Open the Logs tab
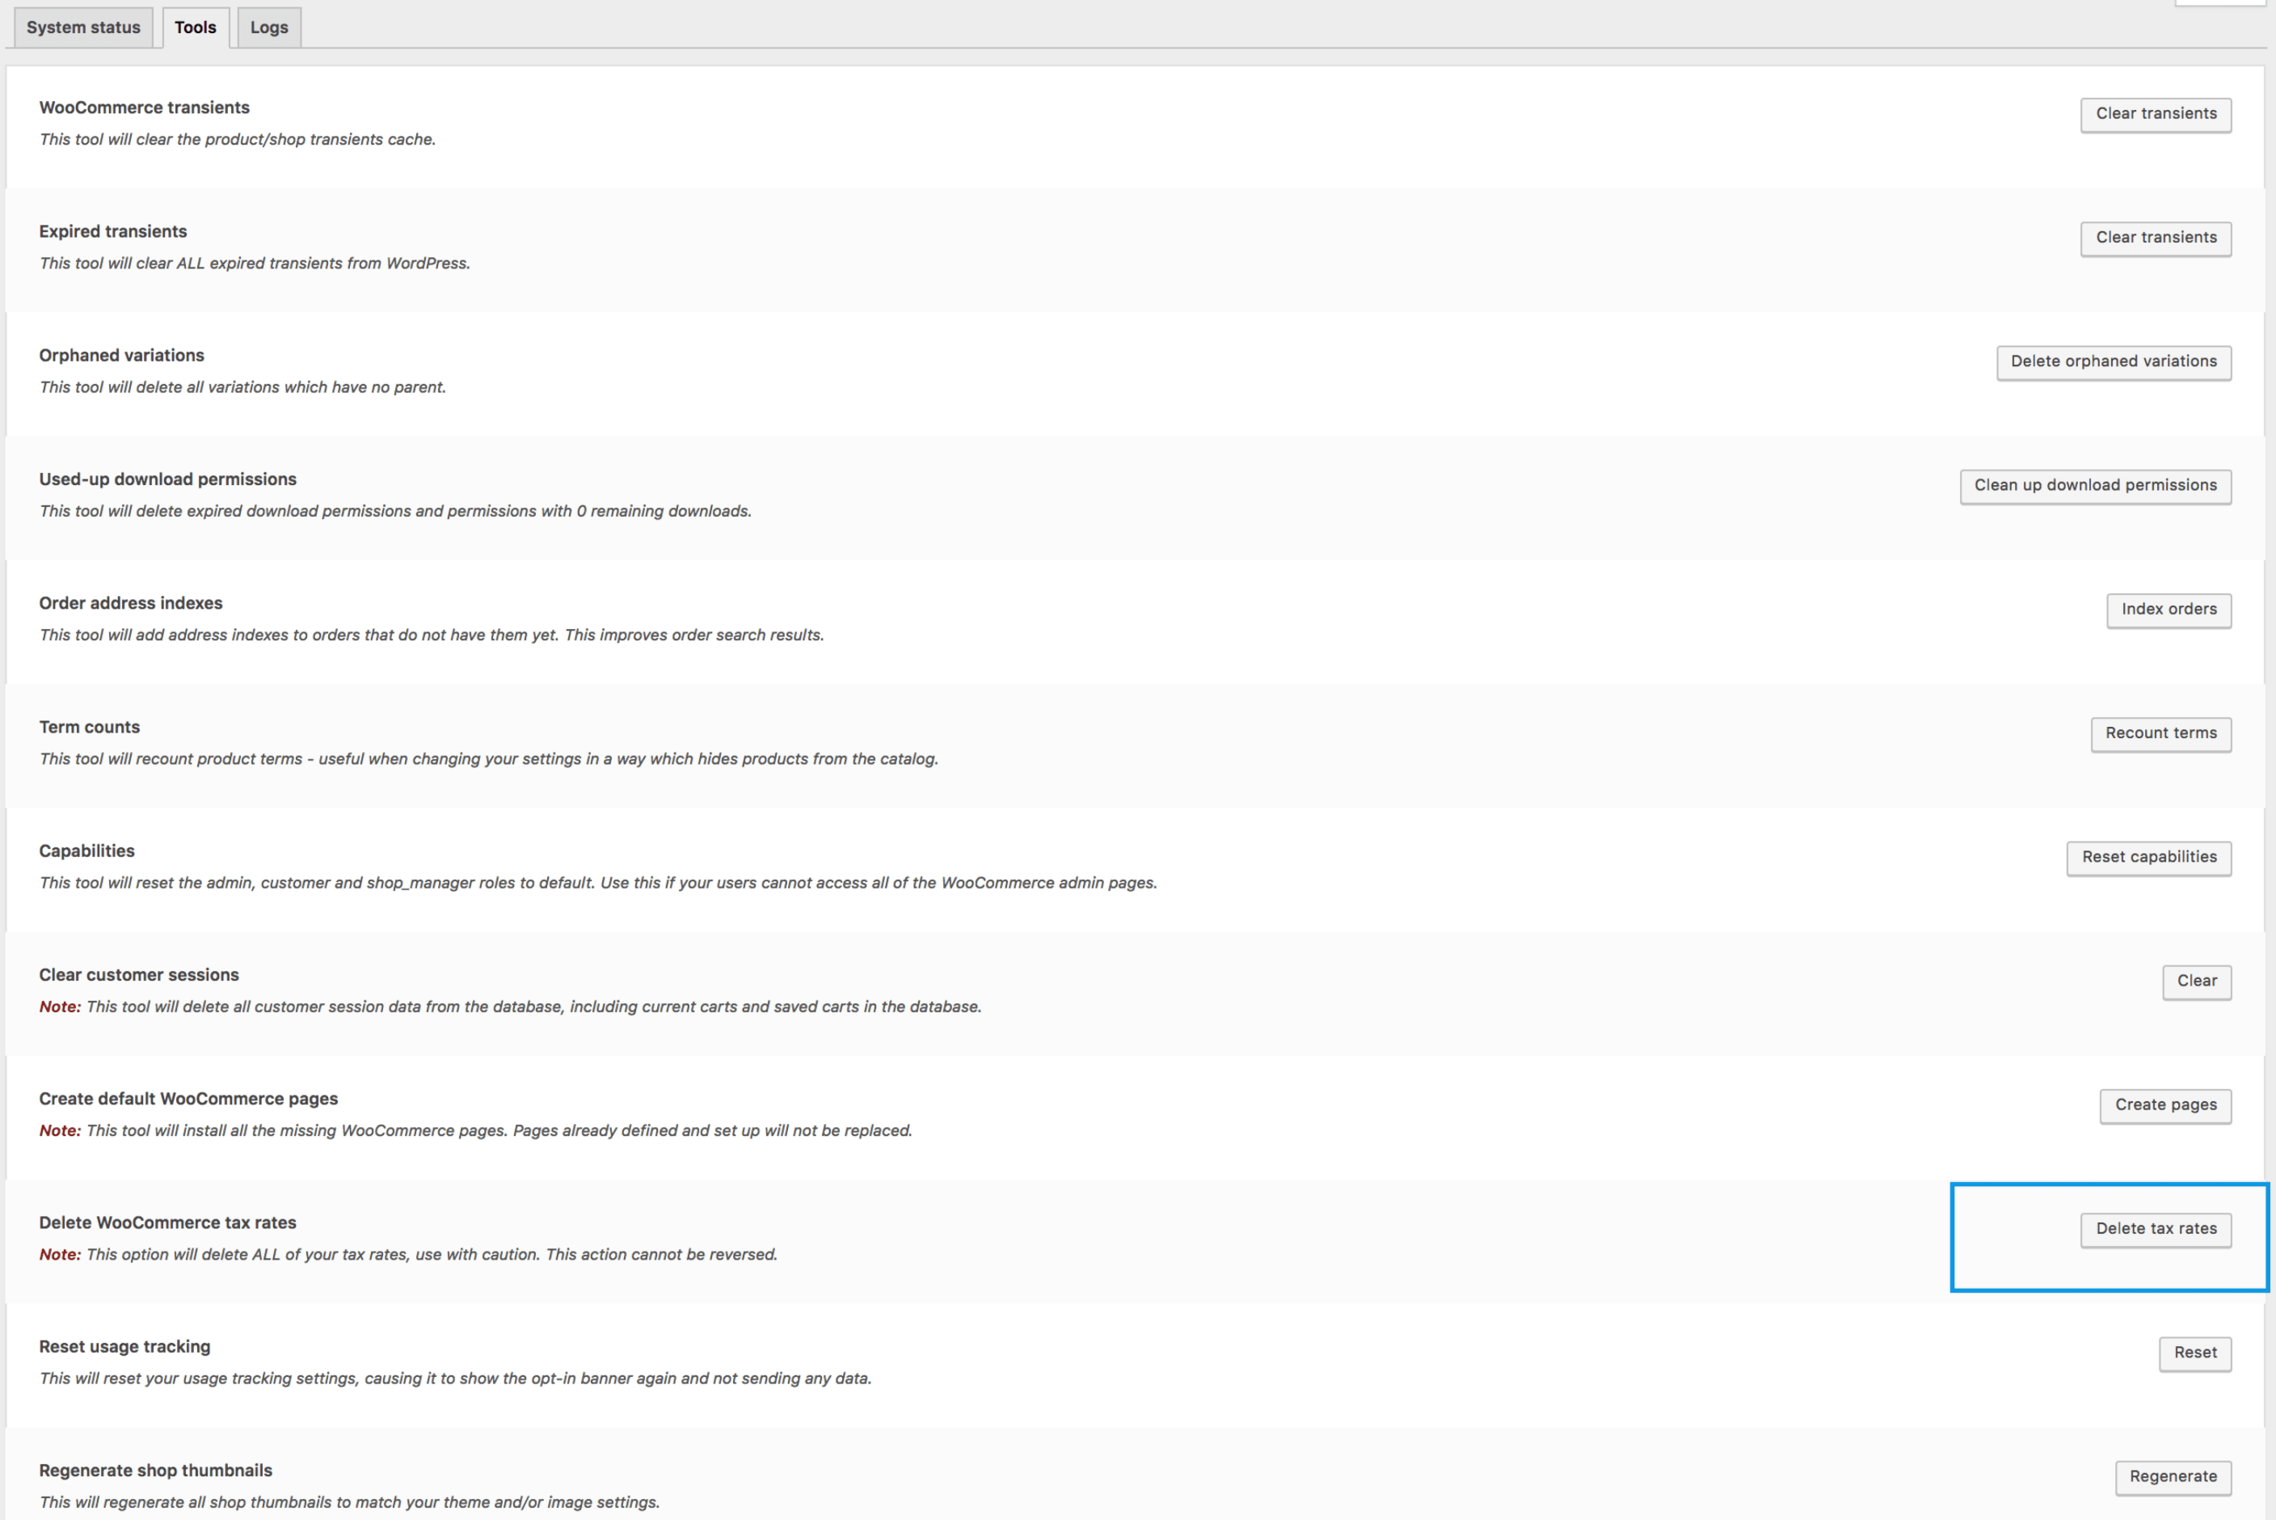 click(268, 27)
